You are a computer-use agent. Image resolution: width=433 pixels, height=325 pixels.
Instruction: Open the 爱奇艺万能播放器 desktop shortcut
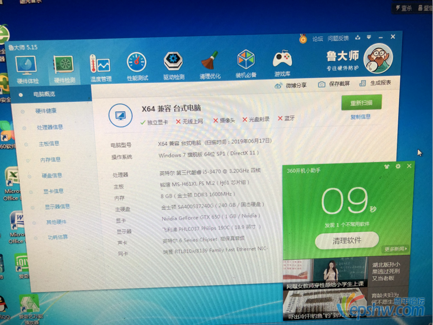[x=31, y=310]
